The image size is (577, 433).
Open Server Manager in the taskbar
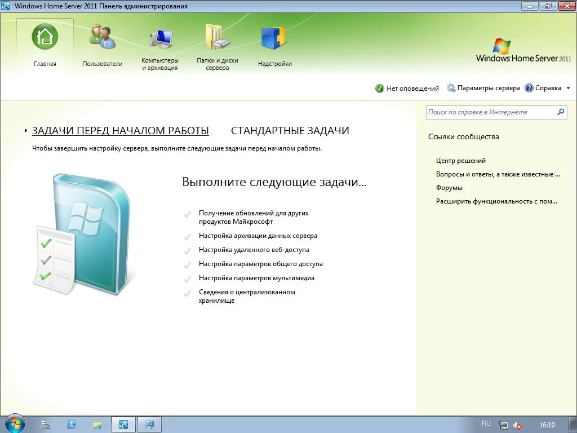click(46, 425)
